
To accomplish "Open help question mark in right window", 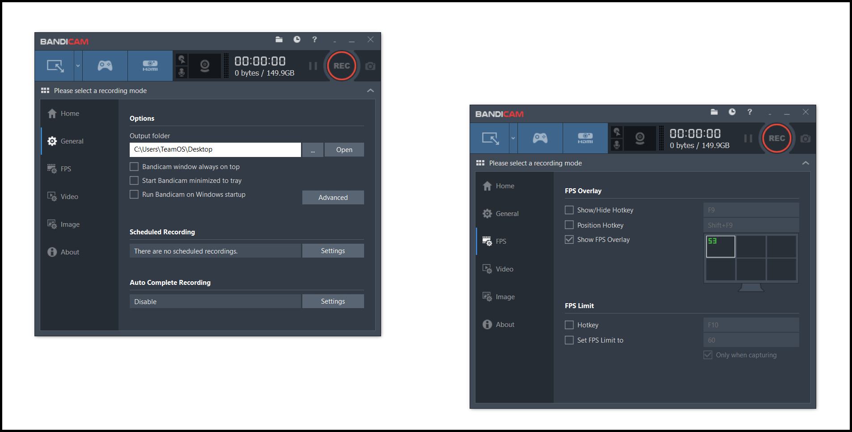I will [x=750, y=112].
